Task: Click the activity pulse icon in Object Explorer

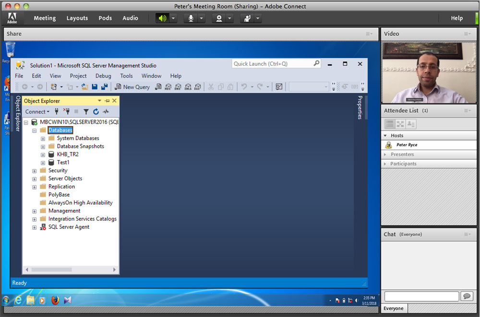Action: [106, 112]
